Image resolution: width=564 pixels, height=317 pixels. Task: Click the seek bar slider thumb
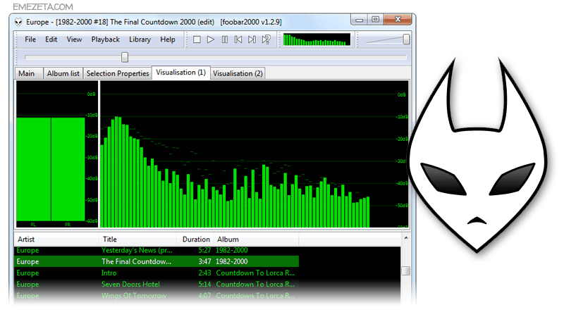125,57
